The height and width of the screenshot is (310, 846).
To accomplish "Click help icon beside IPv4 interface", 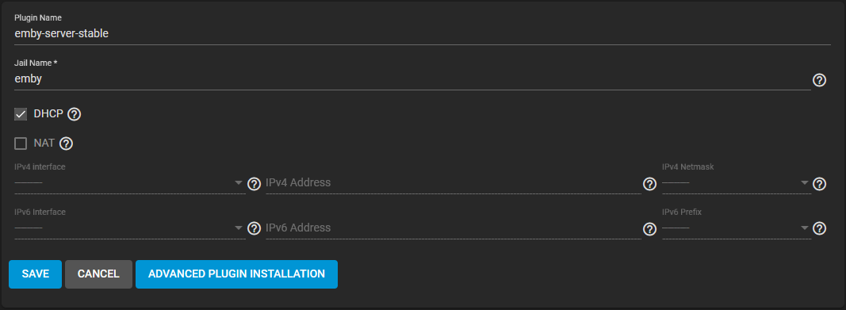I will [x=254, y=184].
